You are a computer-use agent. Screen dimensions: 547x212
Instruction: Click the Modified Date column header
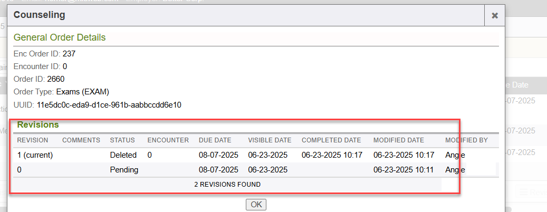click(x=398, y=140)
